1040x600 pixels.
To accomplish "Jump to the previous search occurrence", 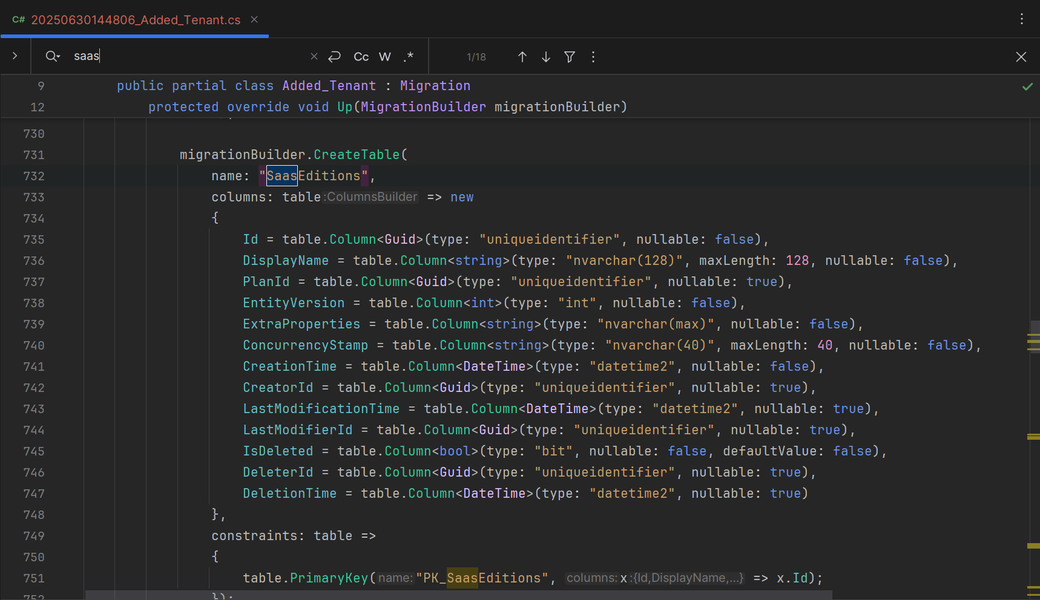I will pyautogui.click(x=522, y=57).
